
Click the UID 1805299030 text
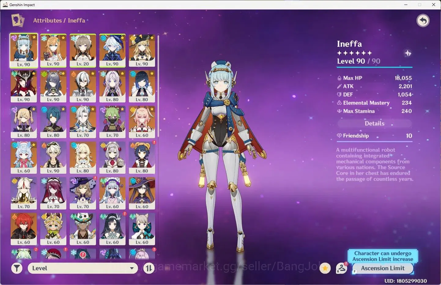tap(406, 281)
